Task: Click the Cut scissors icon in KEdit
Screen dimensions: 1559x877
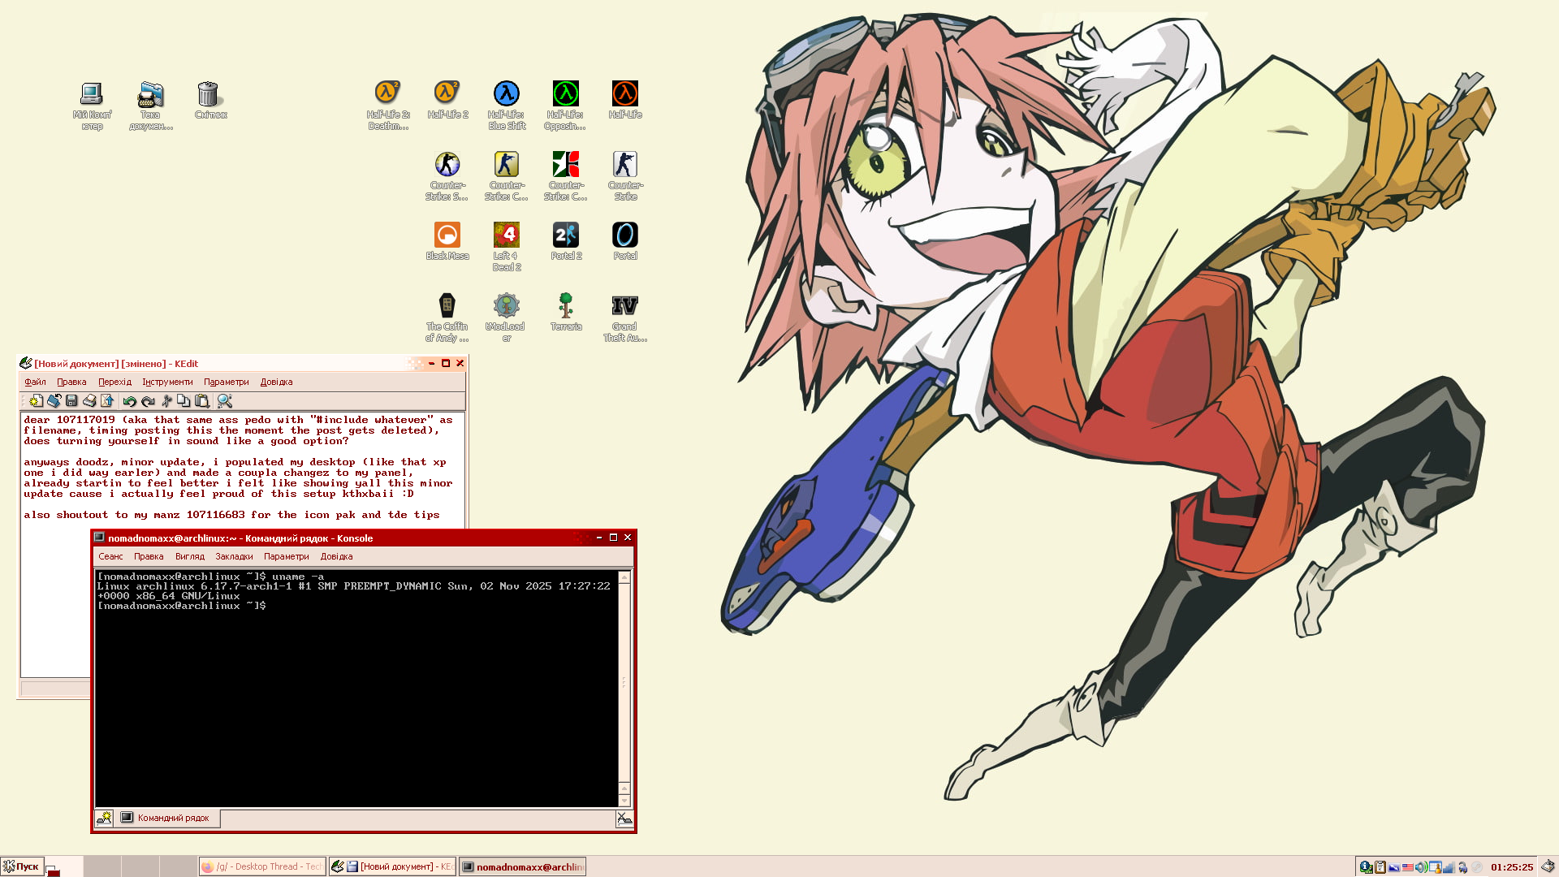Action: point(166,401)
